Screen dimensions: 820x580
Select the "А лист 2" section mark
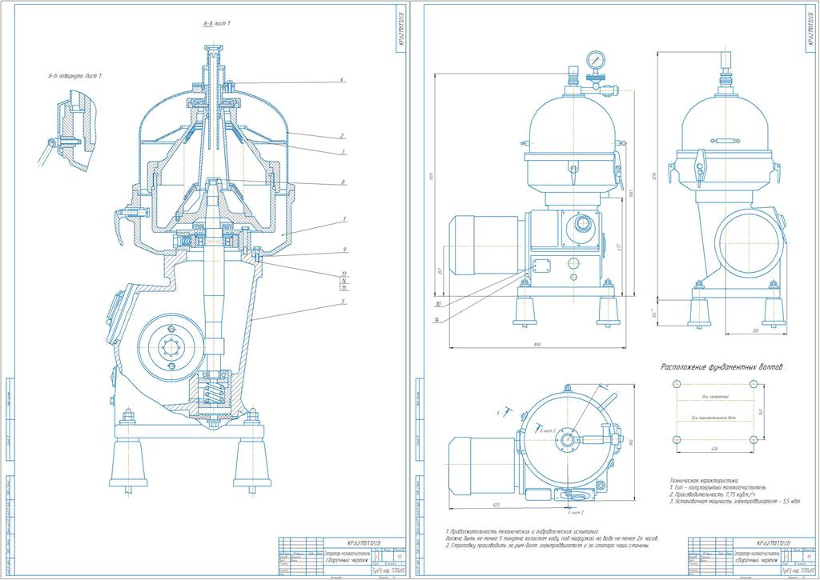[x=576, y=513]
